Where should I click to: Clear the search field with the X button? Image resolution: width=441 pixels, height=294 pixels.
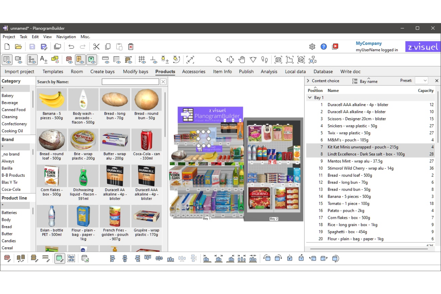point(163,81)
